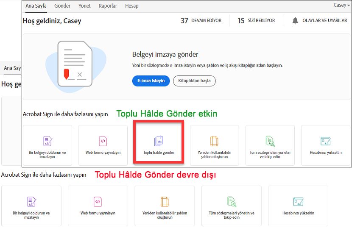
Task: Open Olaylar ve Uyarılar bell icon
Action: (x=295, y=21)
